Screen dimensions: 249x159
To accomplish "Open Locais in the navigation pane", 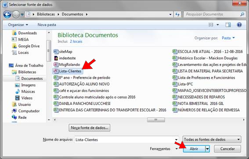I will [20, 52].
